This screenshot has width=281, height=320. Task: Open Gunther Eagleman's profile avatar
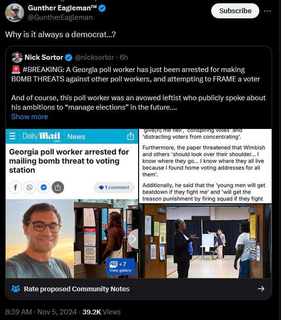(15, 13)
